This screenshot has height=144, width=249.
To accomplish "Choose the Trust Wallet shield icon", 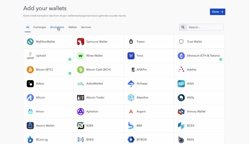I will point(181,41).
